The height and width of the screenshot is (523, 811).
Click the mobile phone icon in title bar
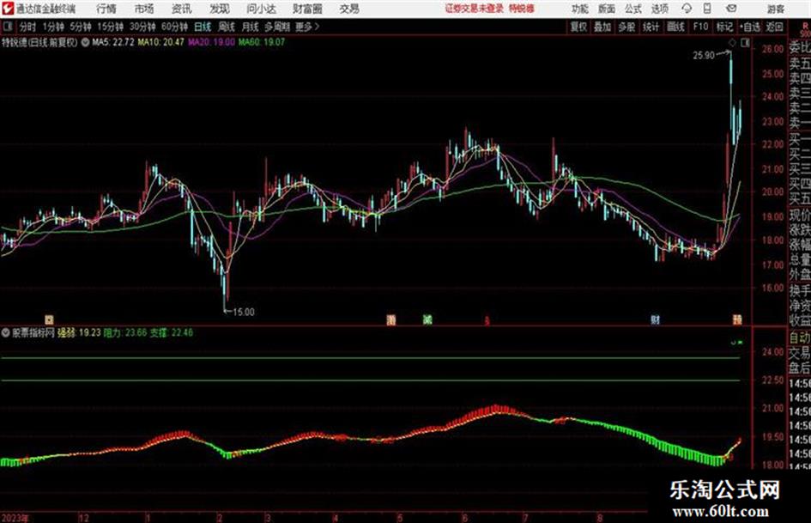point(707,9)
